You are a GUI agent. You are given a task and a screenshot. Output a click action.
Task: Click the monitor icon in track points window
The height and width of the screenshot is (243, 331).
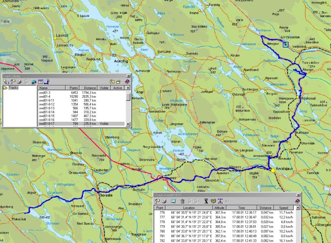pos(173,201)
